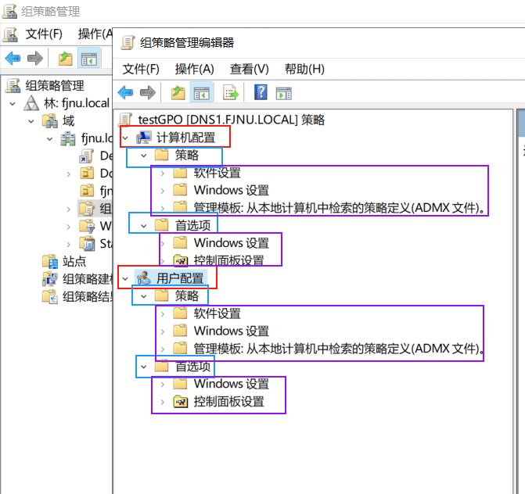
Task: Select 管理模板 item under user 策略
Action: [340, 349]
